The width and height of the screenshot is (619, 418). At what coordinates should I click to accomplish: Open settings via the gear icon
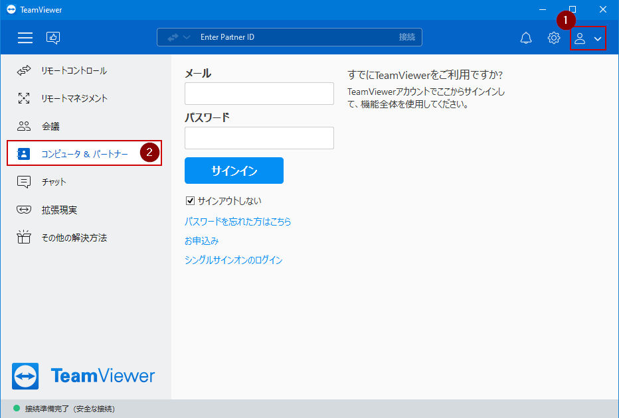(554, 38)
